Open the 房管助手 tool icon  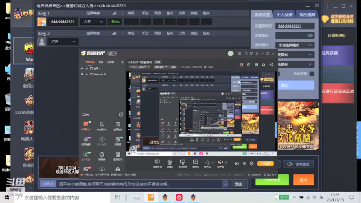click(102, 126)
